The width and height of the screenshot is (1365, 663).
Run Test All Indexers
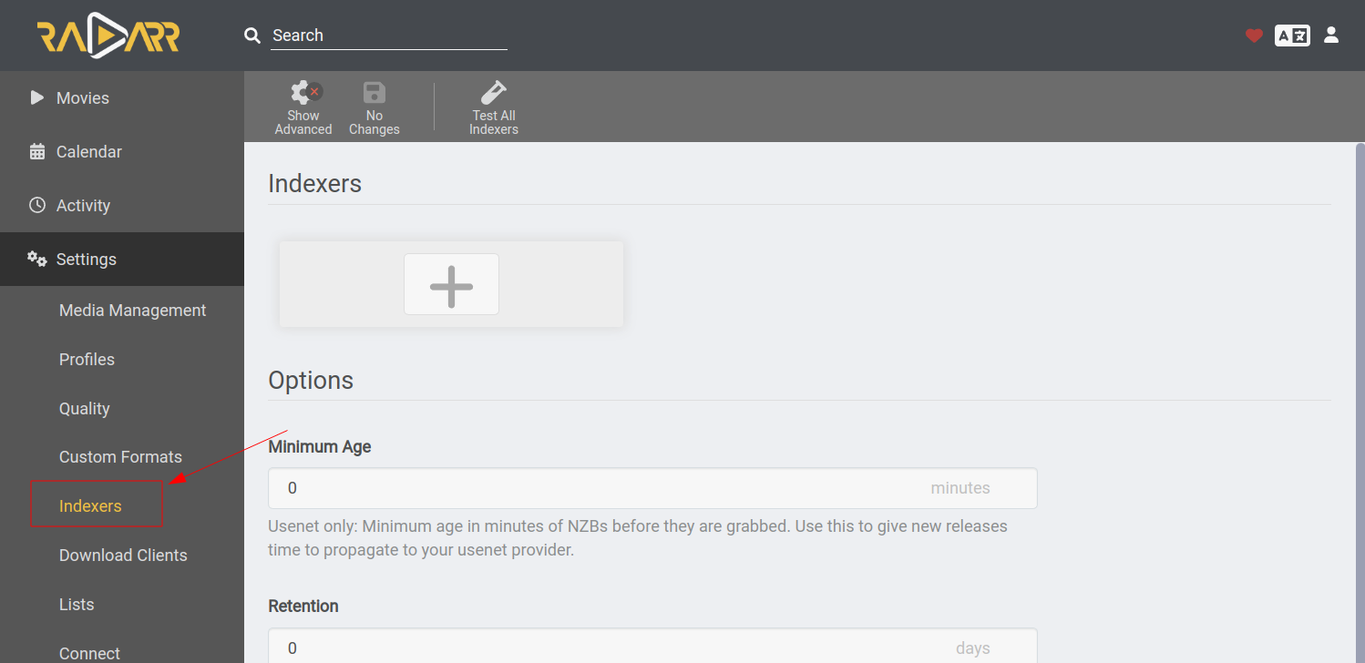click(494, 107)
